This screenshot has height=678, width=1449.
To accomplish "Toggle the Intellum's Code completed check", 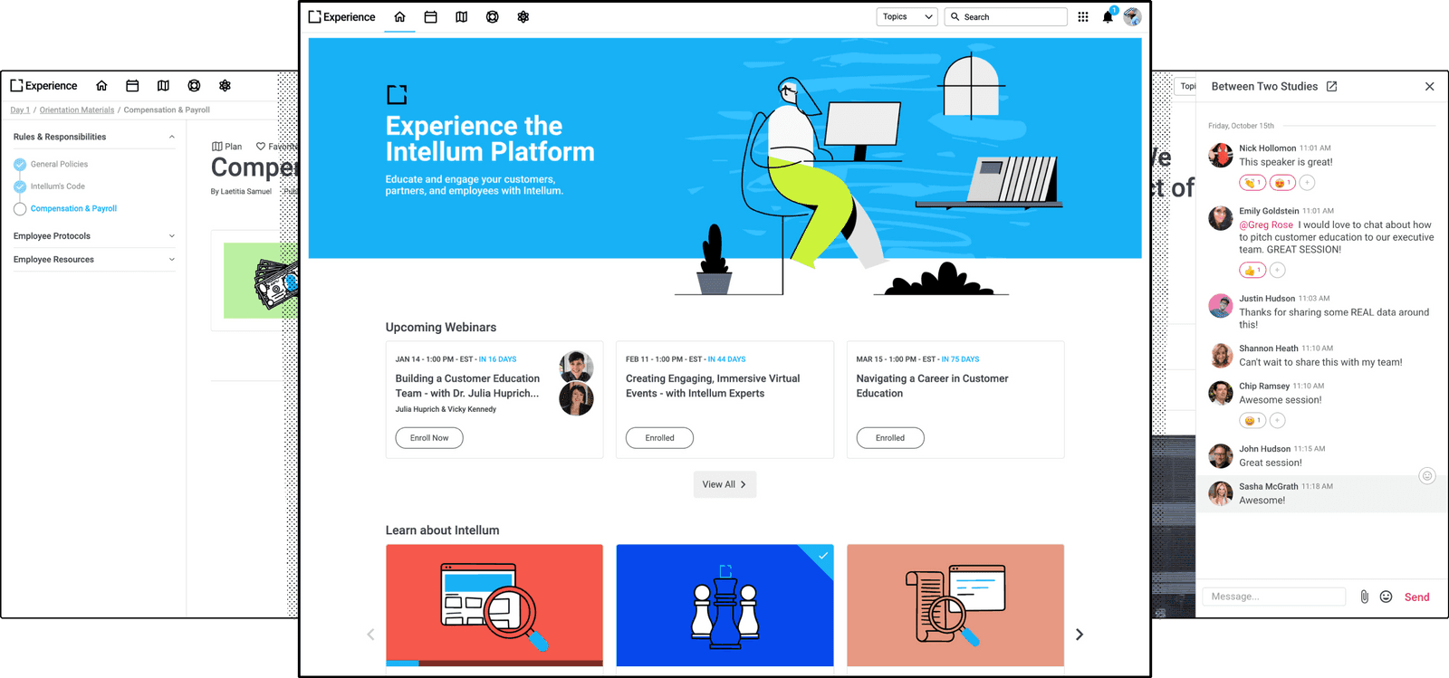I will tap(20, 186).
